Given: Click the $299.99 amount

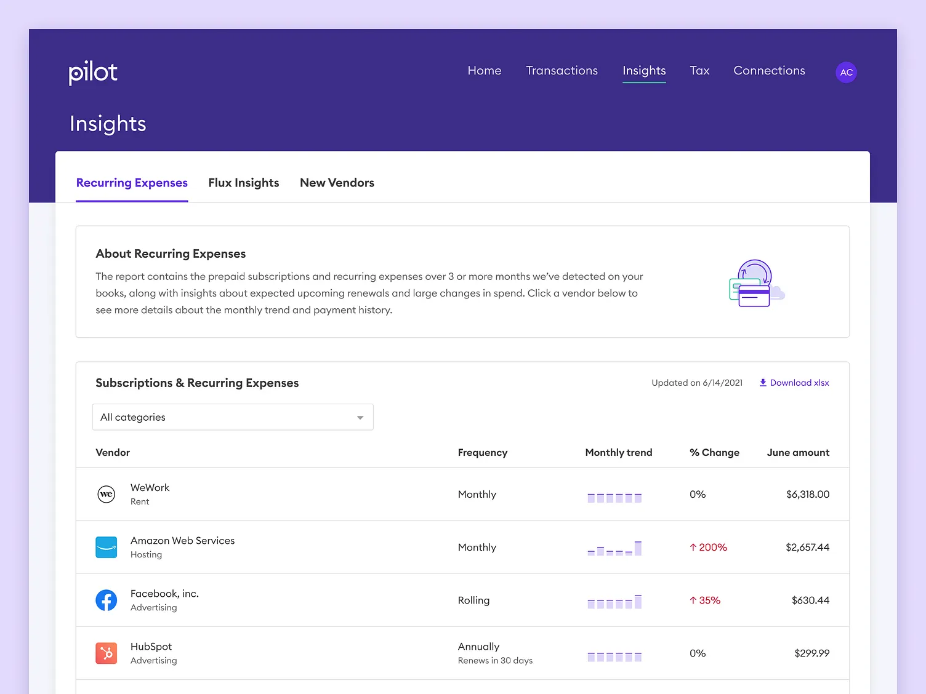Looking at the screenshot, I should pos(812,653).
